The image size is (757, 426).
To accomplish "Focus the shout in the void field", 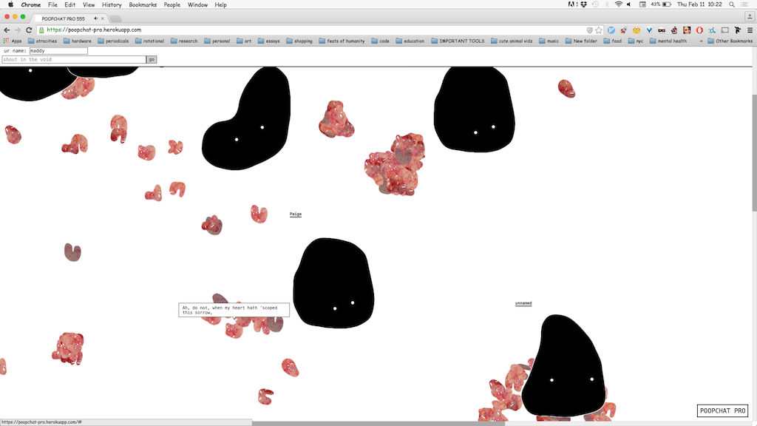I will click(73, 59).
